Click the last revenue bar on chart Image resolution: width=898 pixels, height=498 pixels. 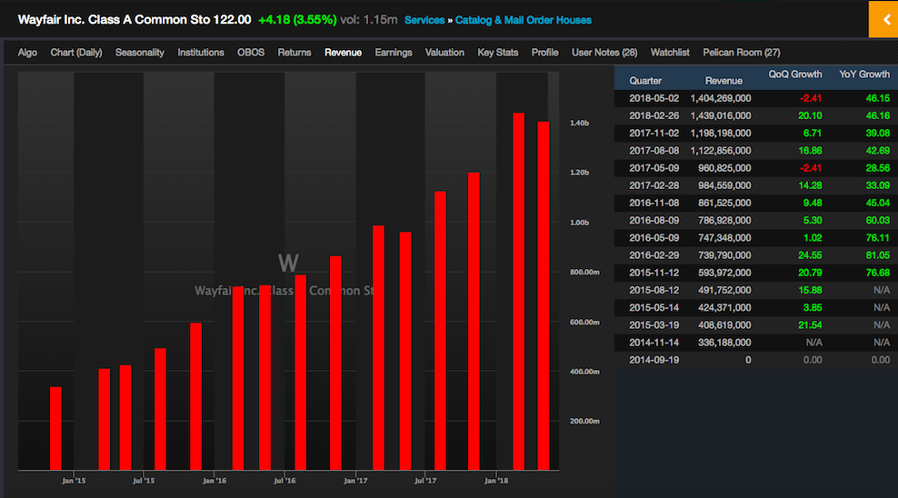544,295
